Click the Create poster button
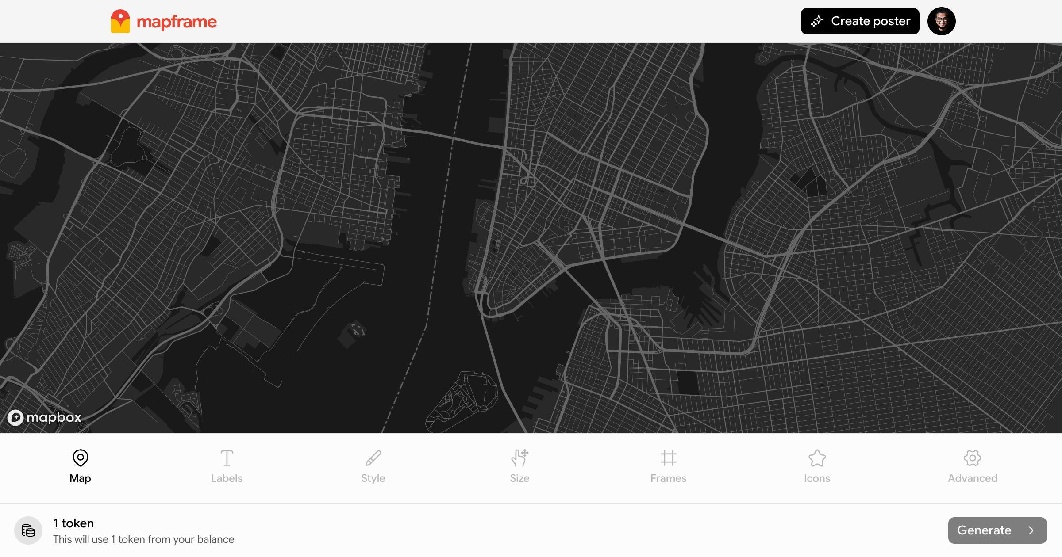The image size is (1062, 557). pyautogui.click(x=859, y=21)
